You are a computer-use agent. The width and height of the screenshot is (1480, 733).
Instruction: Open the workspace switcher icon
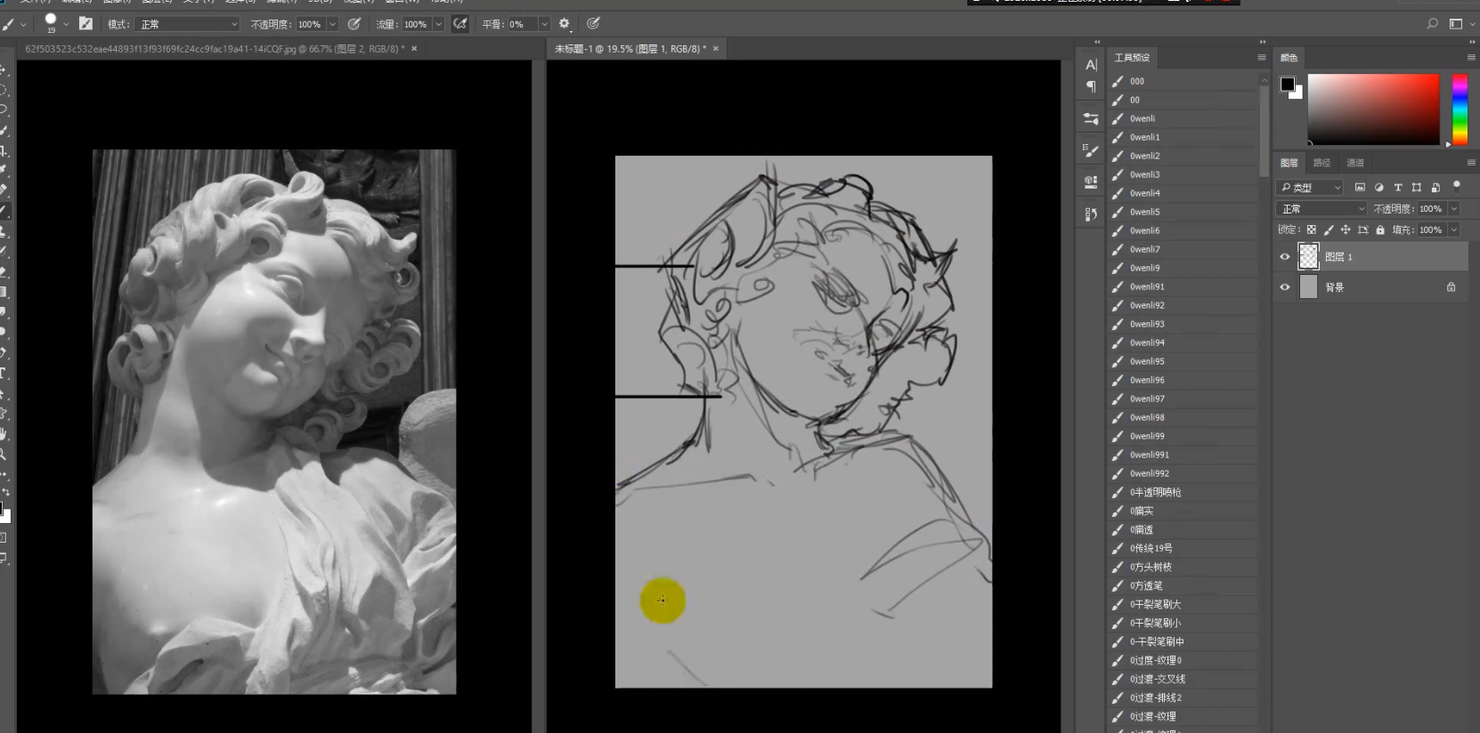[1456, 24]
